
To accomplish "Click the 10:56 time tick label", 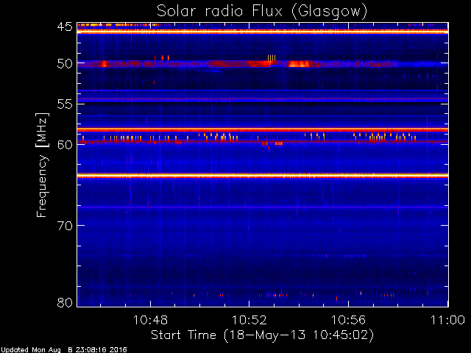I will pyautogui.click(x=348, y=320).
